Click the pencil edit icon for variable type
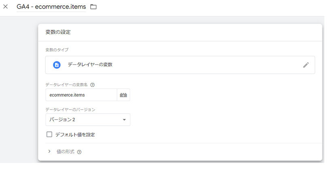The image size is (328, 169). click(x=306, y=65)
